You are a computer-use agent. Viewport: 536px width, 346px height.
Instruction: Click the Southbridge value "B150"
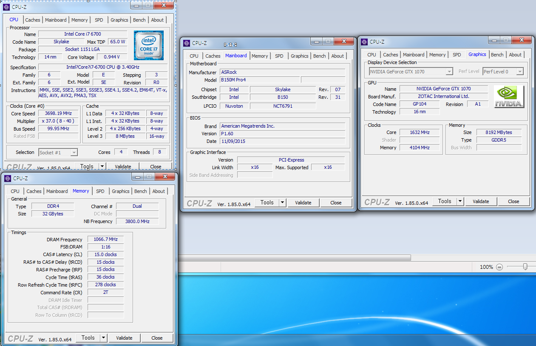point(283,97)
